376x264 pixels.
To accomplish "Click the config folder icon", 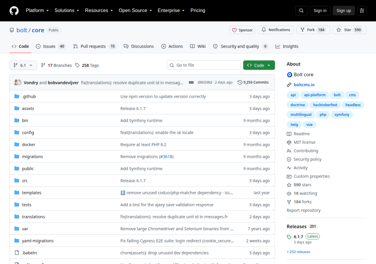I will (x=17, y=132).
